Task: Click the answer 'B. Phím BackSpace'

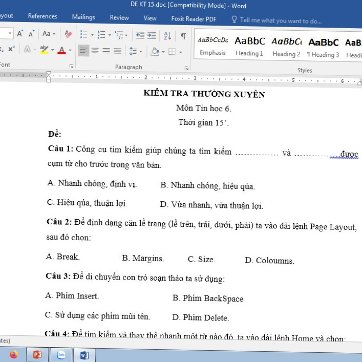Action: tap(208, 299)
